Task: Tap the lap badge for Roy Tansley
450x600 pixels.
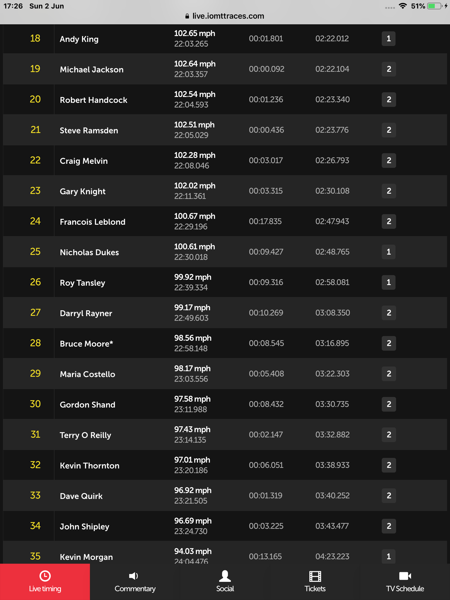Action: (388, 282)
